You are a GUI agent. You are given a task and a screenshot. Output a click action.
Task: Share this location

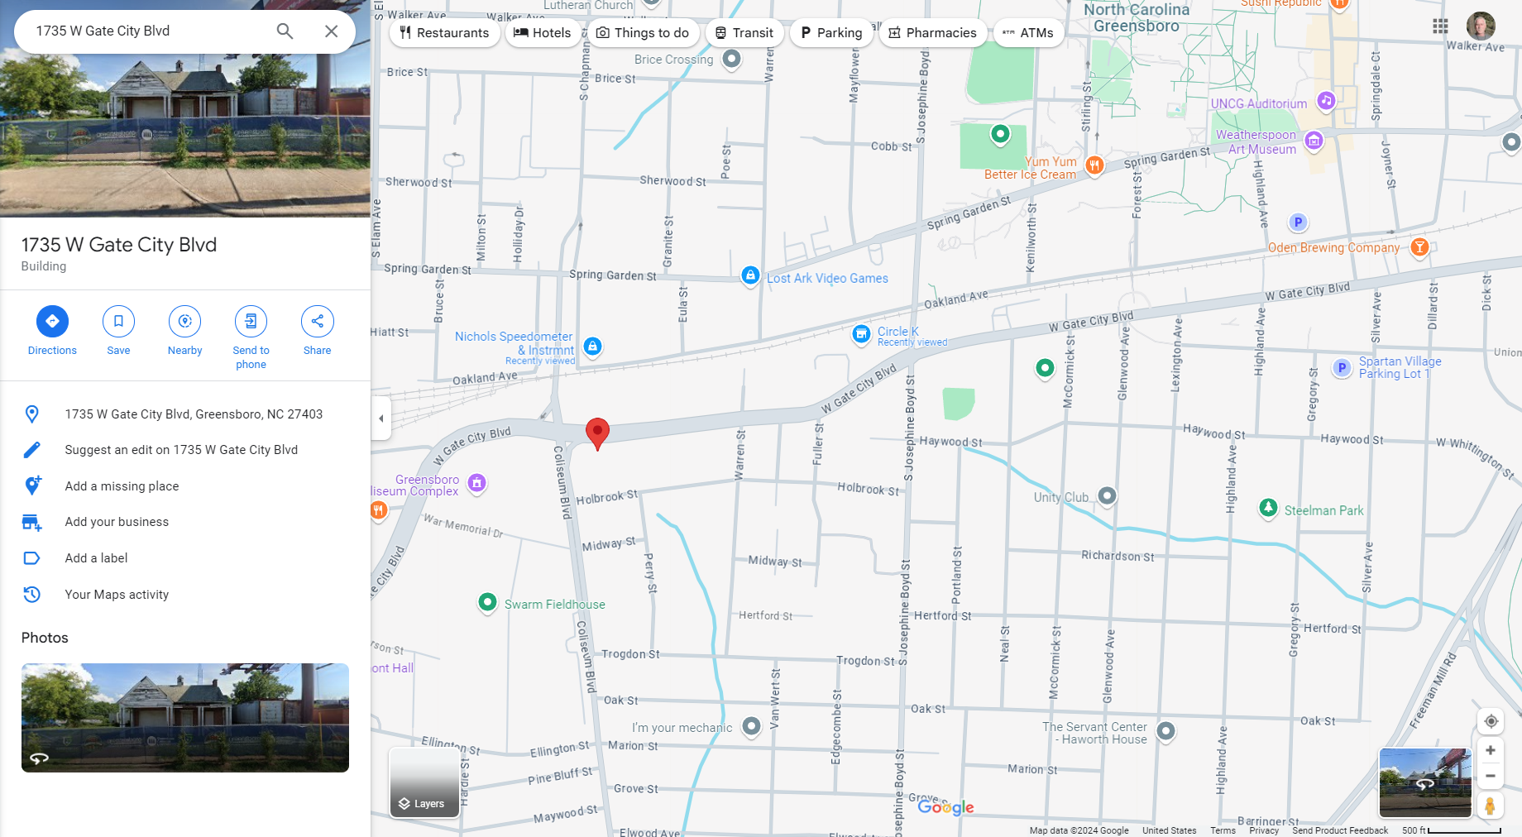click(x=317, y=331)
